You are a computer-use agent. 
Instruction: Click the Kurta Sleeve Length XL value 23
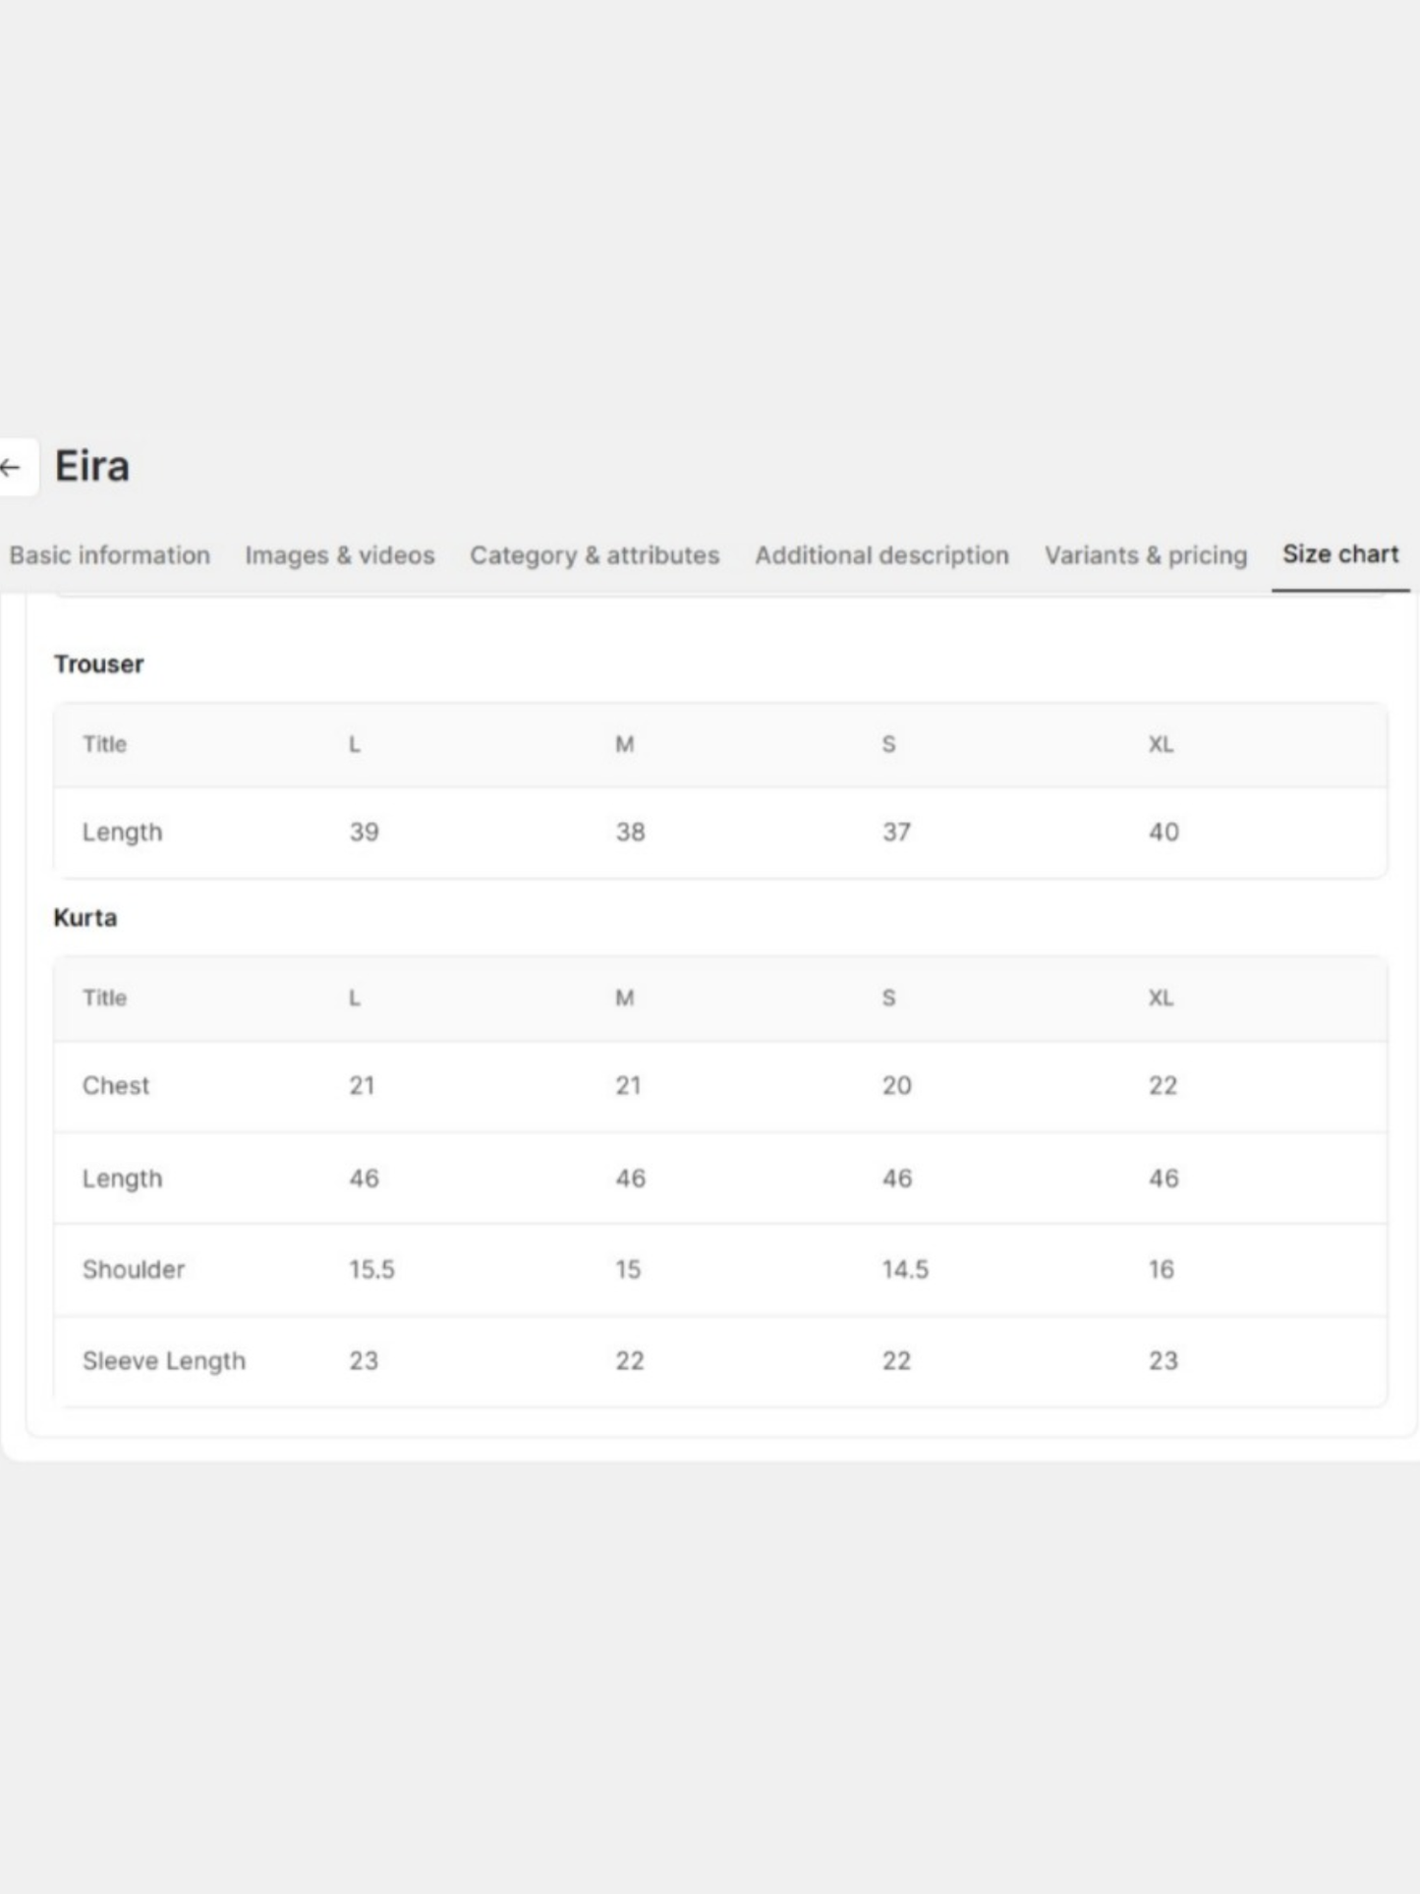pyautogui.click(x=1164, y=1361)
